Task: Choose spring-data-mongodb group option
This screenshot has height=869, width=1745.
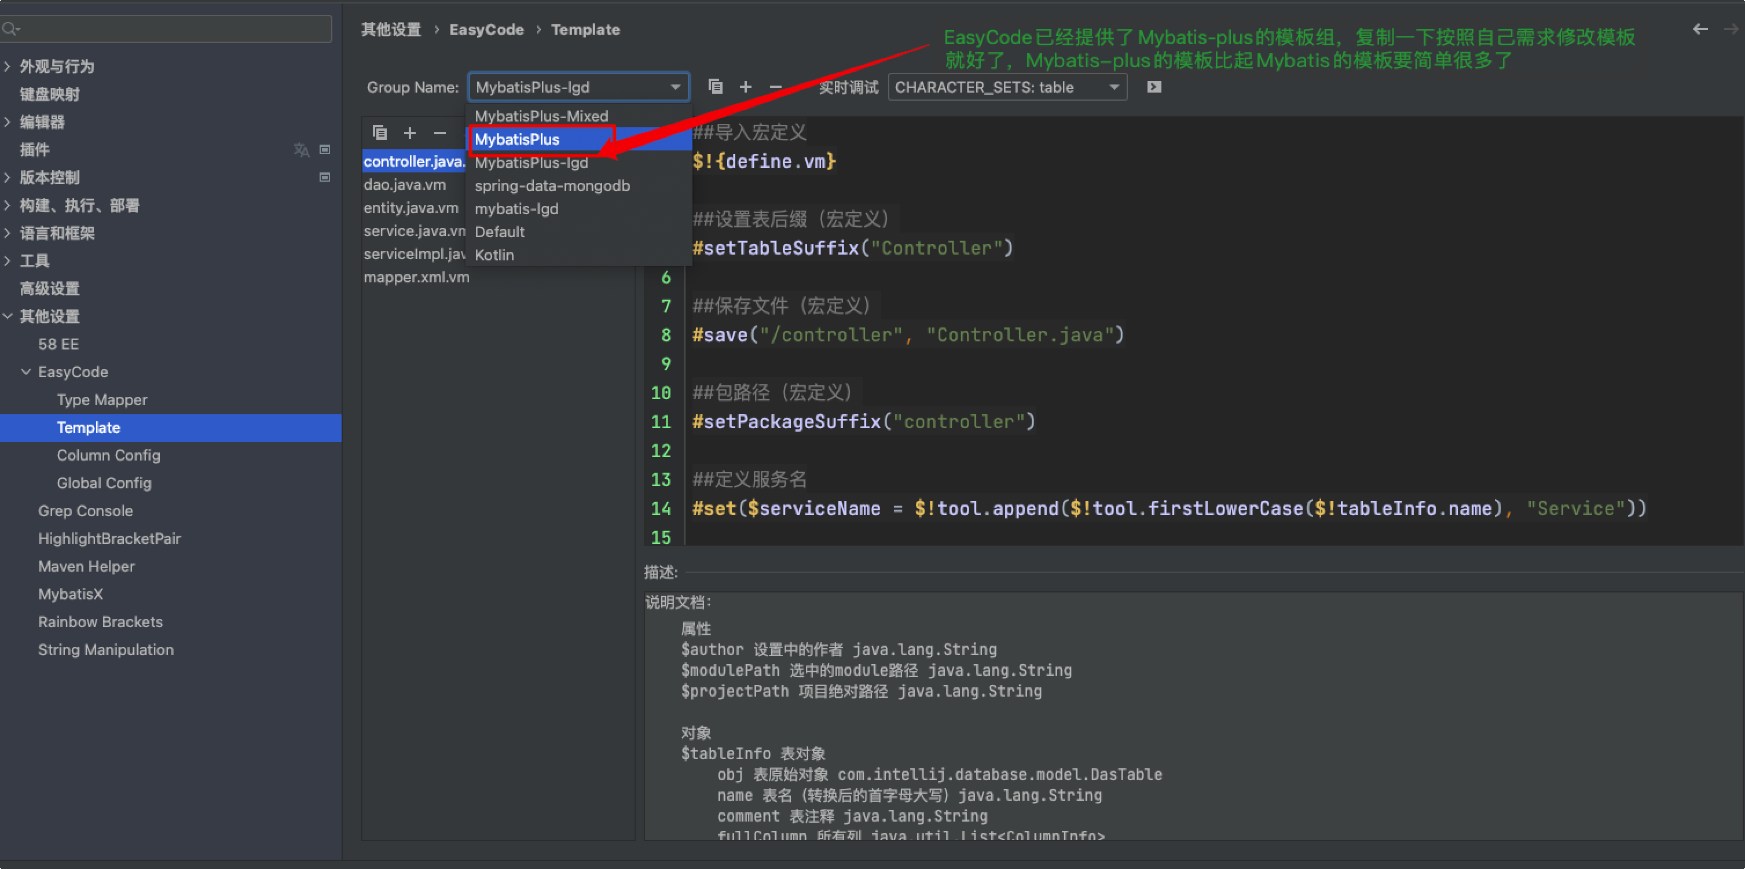Action: pos(551,186)
